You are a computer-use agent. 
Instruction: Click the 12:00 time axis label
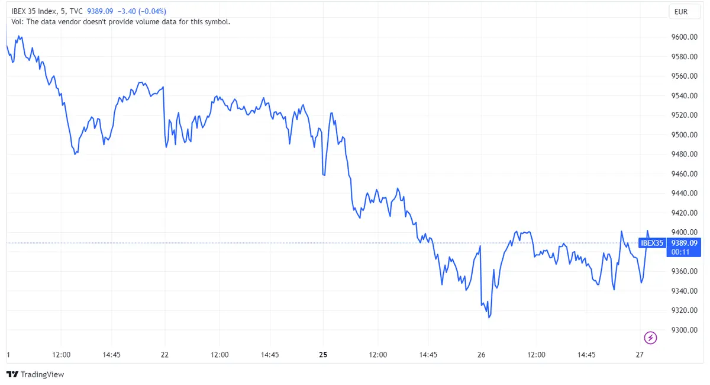tap(62, 355)
